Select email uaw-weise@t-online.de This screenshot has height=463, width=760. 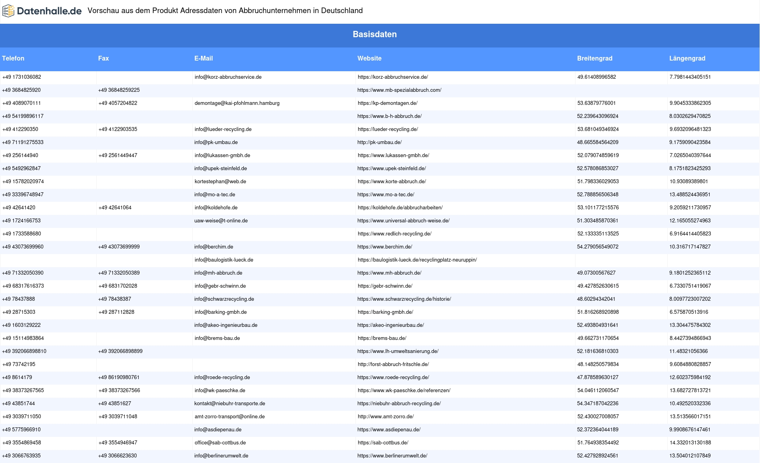[221, 221]
